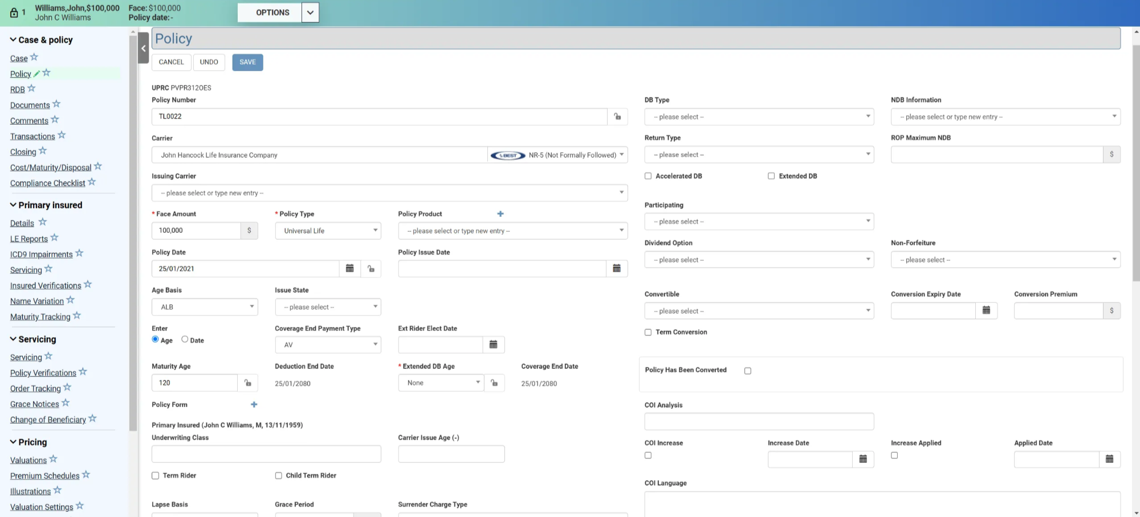
Task: Click the lock icon beside Maturity Age
Action: pos(248,383)
